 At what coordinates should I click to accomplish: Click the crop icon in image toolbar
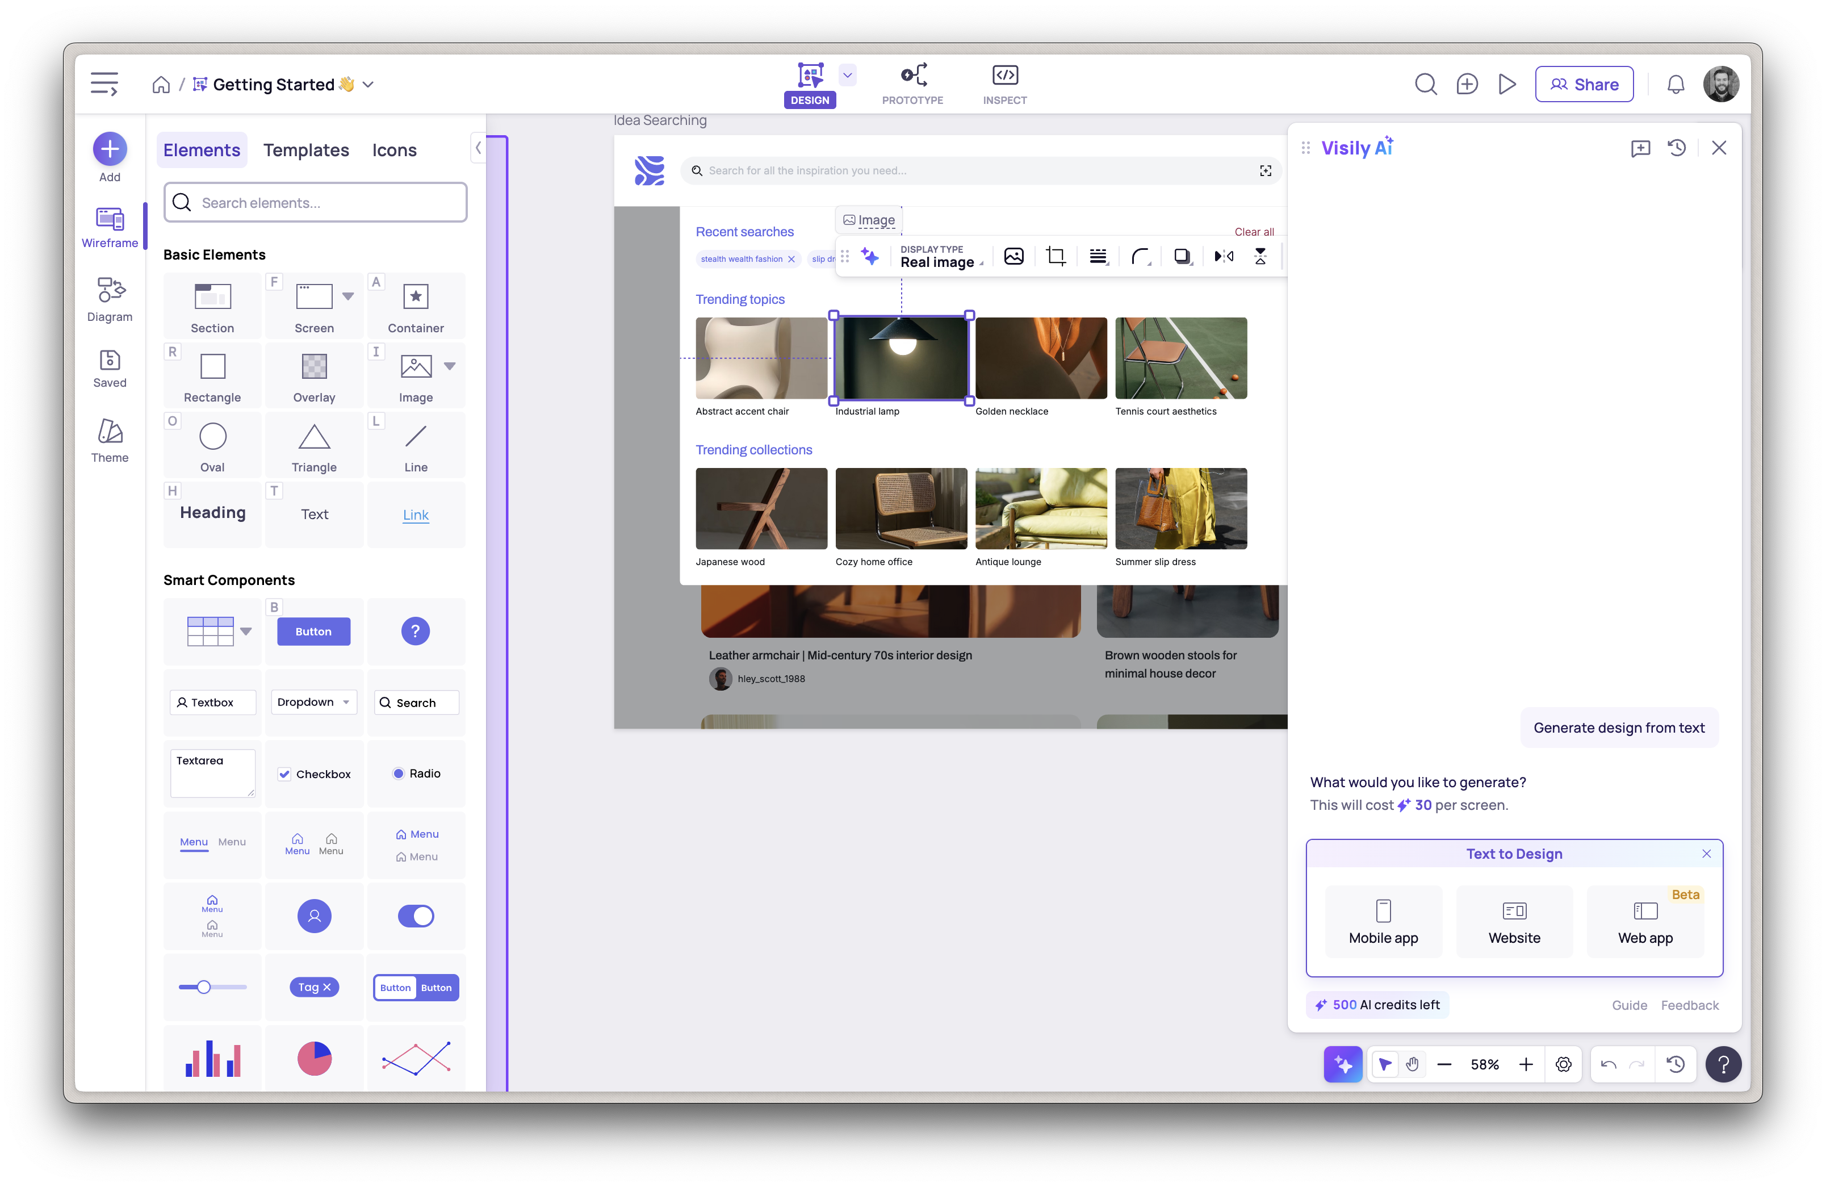[x=1056, y=256]
